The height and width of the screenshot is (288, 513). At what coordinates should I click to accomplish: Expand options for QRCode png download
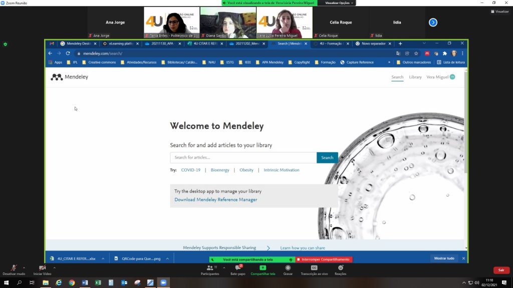click(x=167, y=258)
